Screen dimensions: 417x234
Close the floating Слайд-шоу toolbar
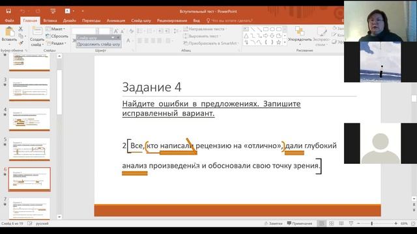119,38
